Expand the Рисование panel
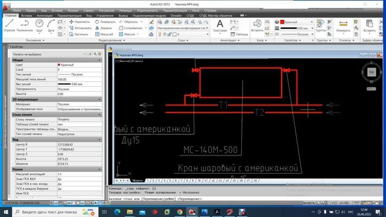Image resolution: width=386 pixels, height=217 pixels. coord(35,40)
